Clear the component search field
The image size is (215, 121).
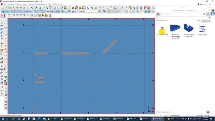(x=209, y=18)
